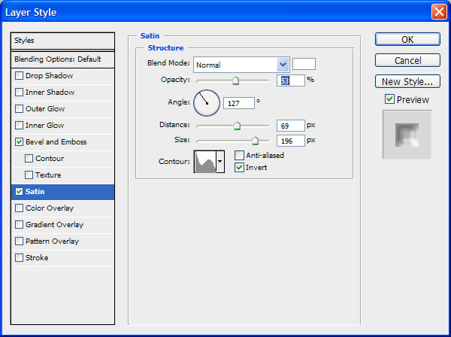Click the Opacity slider handle

235,80
